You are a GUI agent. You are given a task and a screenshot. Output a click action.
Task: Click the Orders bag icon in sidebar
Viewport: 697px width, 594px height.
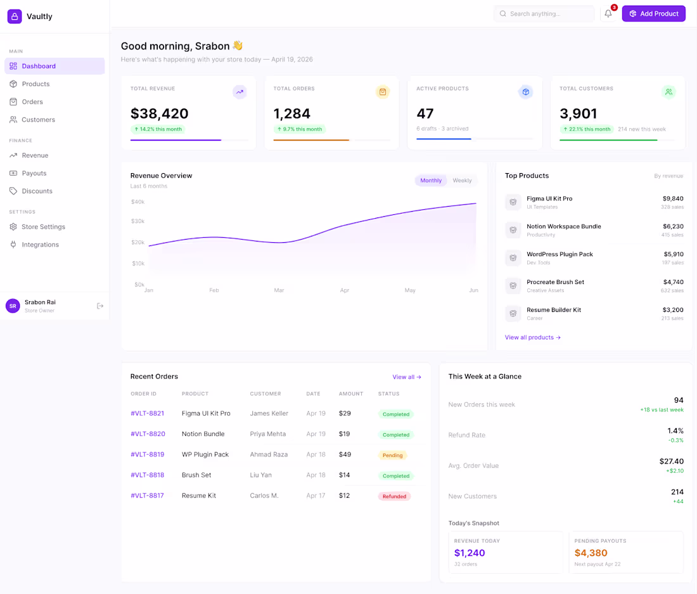point(13,102)
